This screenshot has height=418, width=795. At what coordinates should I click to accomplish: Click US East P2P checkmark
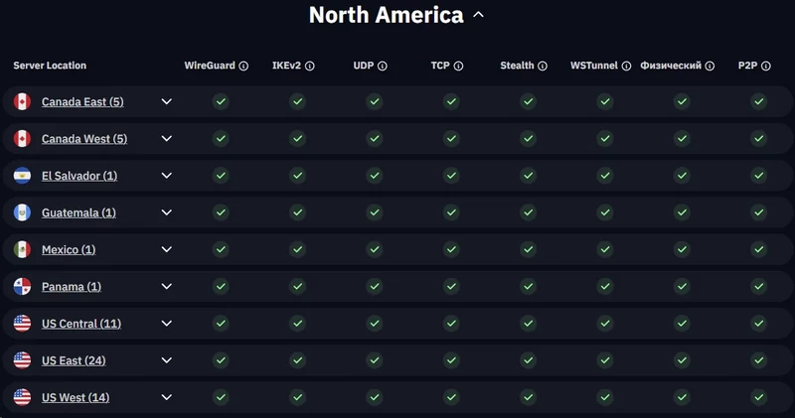tap(759, 360)
